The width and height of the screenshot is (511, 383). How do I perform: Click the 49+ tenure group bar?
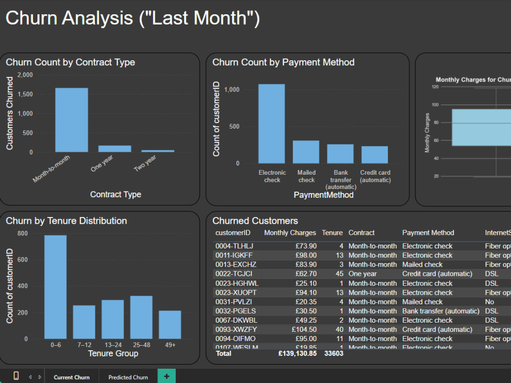pos(170,324)
